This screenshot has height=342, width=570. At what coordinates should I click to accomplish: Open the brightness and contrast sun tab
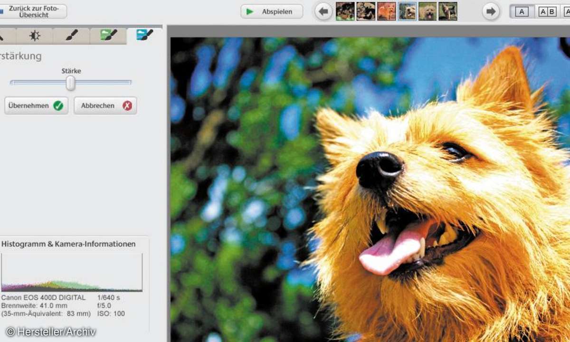click(x=35, y=36)
